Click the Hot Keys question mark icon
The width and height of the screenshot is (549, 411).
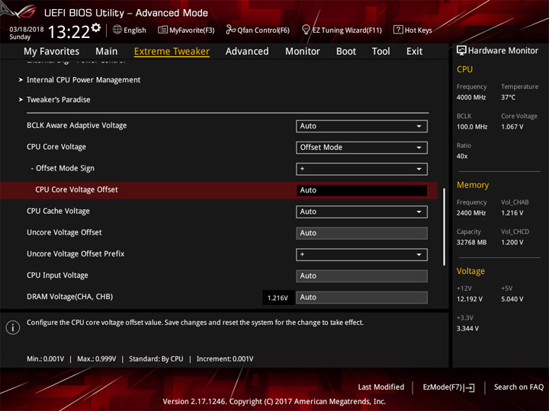(x=398, y=30)
